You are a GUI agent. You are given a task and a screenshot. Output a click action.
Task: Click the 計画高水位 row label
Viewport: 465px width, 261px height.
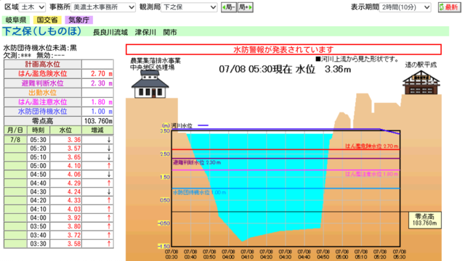43,65
